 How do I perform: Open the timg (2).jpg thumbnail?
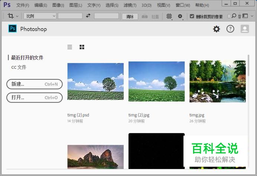(x=156, y=82)
